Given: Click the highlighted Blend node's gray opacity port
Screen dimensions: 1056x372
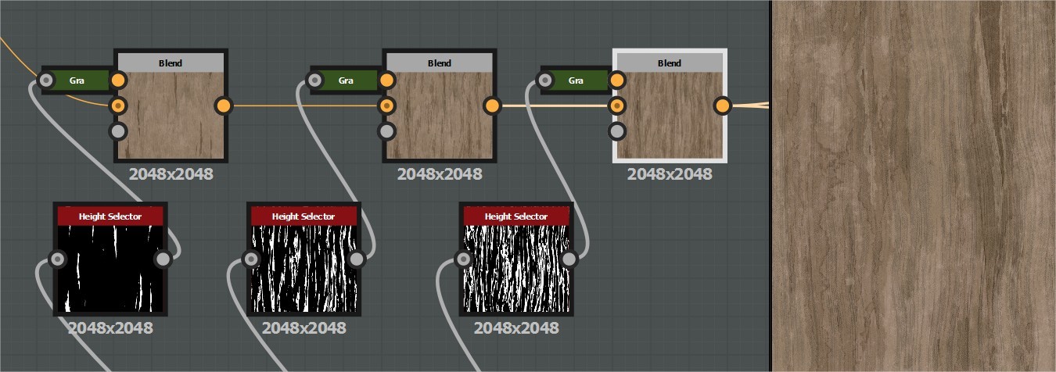Looking at the screenshot, I should (617, 131).
